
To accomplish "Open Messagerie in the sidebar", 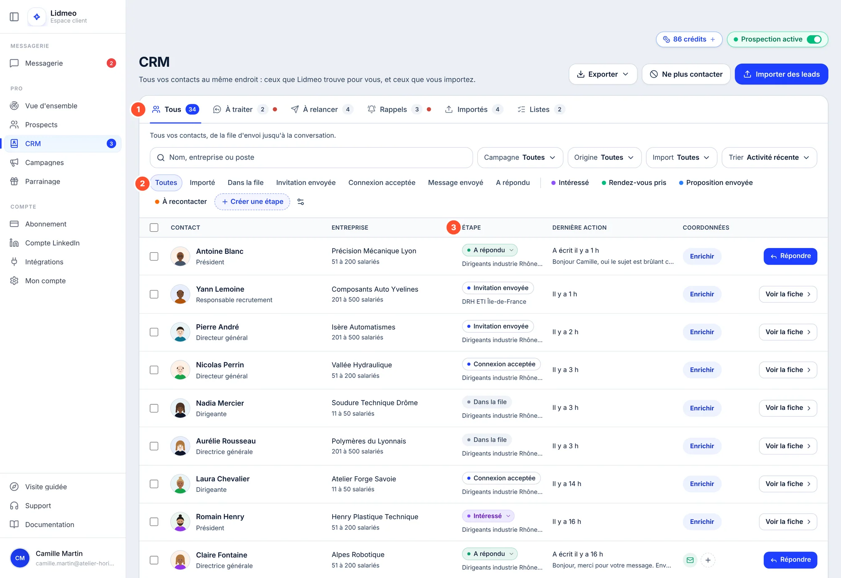I will 63,63.
